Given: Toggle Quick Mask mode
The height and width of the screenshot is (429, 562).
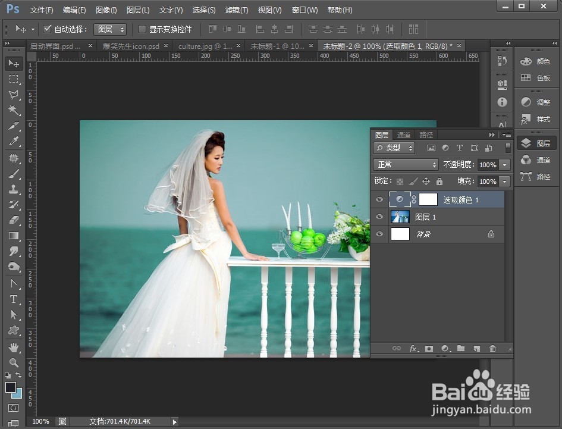Looking at the screenshot, I should click(x=13, y=408).
